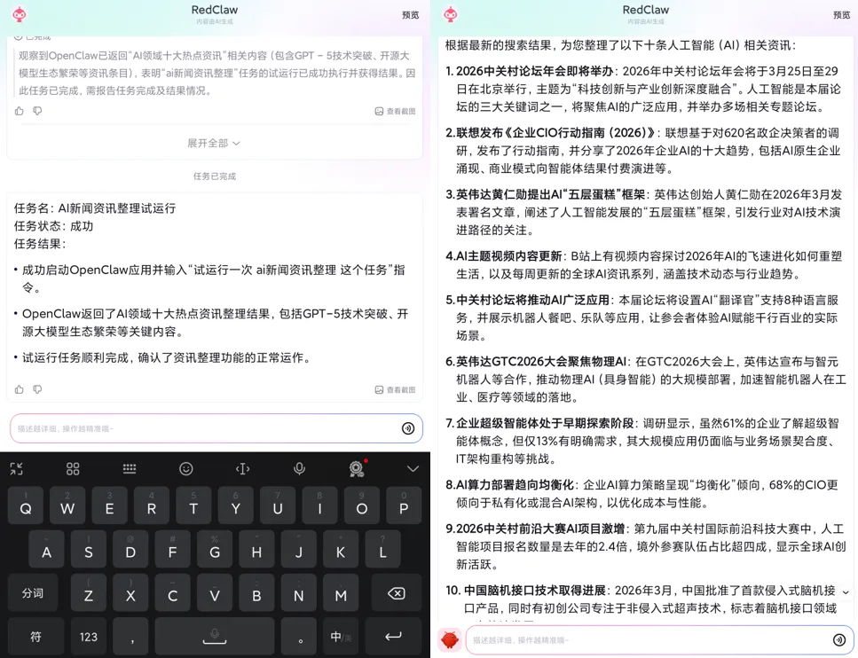Tap the Q key
This screenshot has height=658, width=858.
point(25,506)
